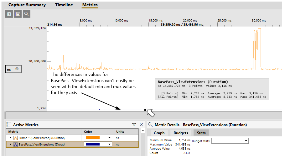Switch to the Capture Summary tab
The image size is (285, 158).
tap(27, 5)
